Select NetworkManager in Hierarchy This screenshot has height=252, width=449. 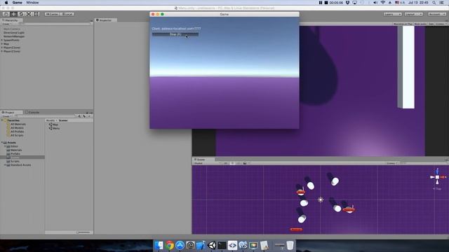14,36
